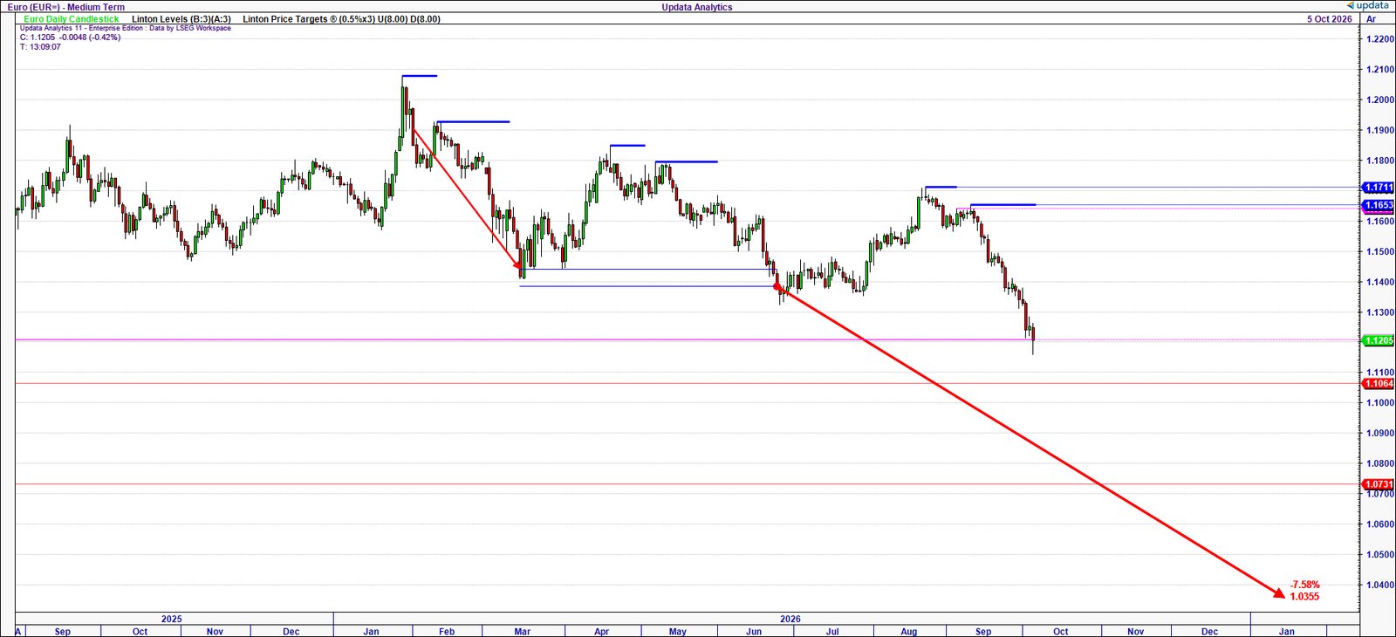Click the 1.1000 value on the price axis
Viewport: 1396px width, 637px height.
[1379, 403]
